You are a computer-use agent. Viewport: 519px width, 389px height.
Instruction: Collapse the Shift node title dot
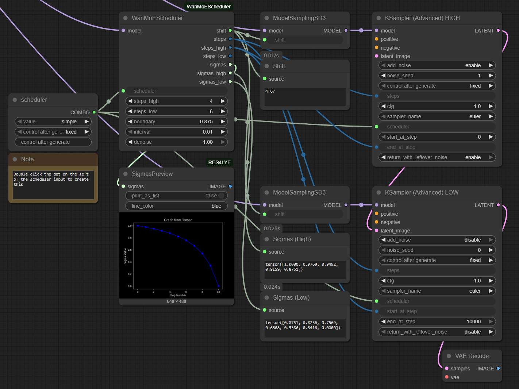tap(267, 66)
